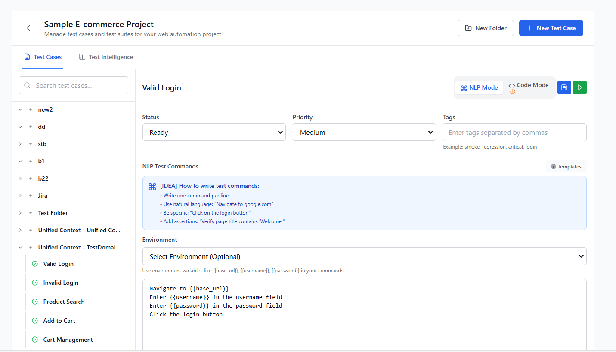This screenshot has width=616, height=352.
Task: Open the Priority dropdown showing Medium
Action: (364, 132)
